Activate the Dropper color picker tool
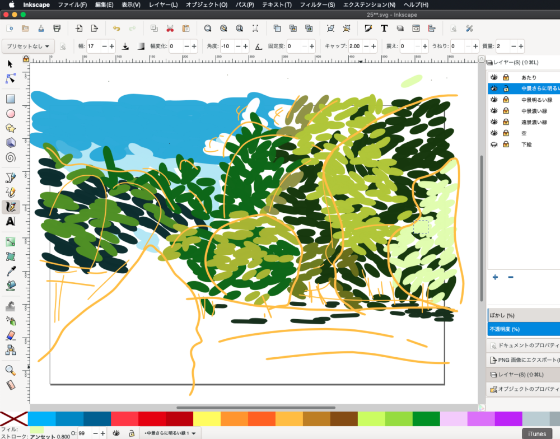 click(x=10, y=271)
